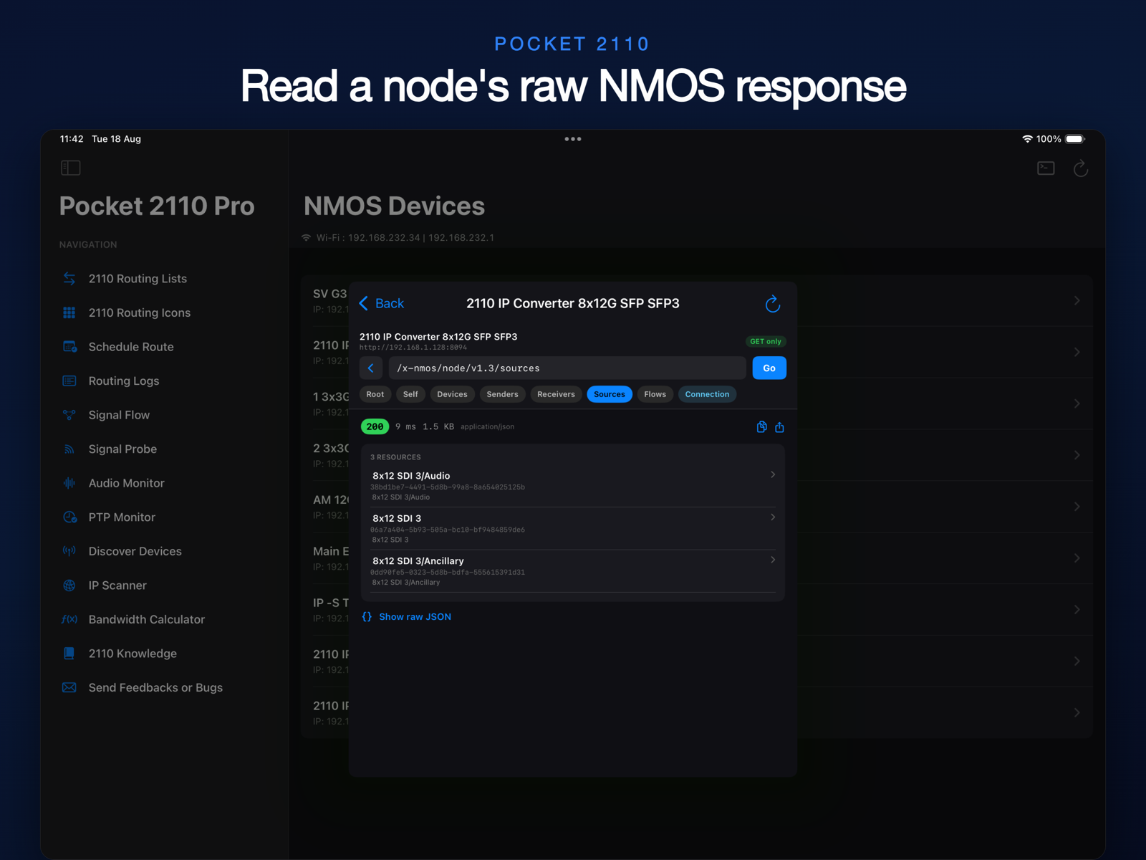The height and width of the screenshot is (860, 1146).
Task: Open the 1 3x3G device row chevron
Action: [x=1077, y=403]
